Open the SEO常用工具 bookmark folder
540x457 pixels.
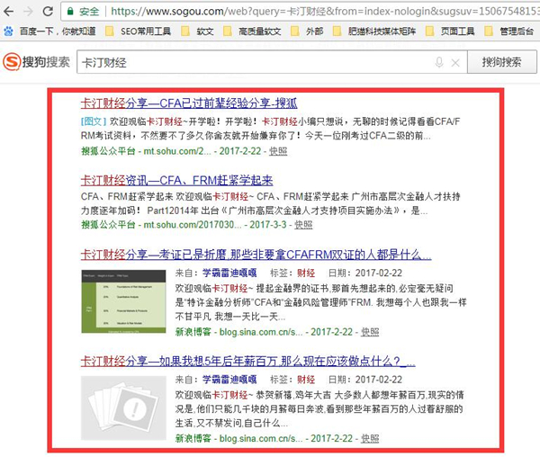[138, 31]
